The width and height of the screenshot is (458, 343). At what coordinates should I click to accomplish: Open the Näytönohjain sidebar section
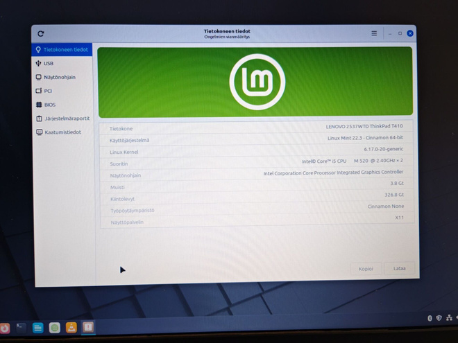click(x=62, y=77)
